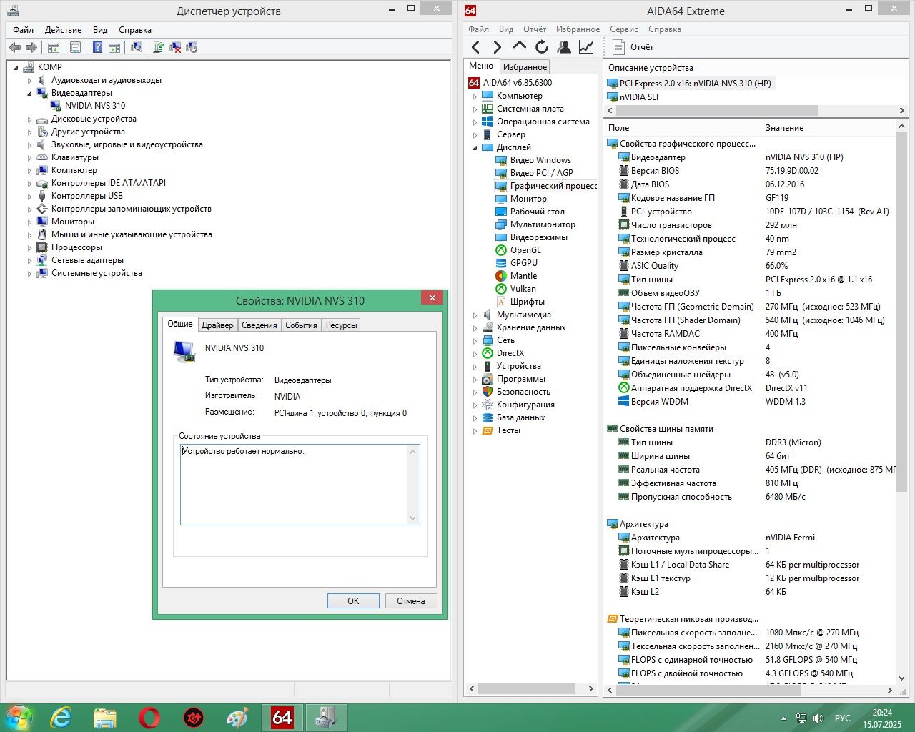Collapse the Дисплей branch in AIDA64
The height and width of the screenshot is (732, 915).
[x=475, y=148]
